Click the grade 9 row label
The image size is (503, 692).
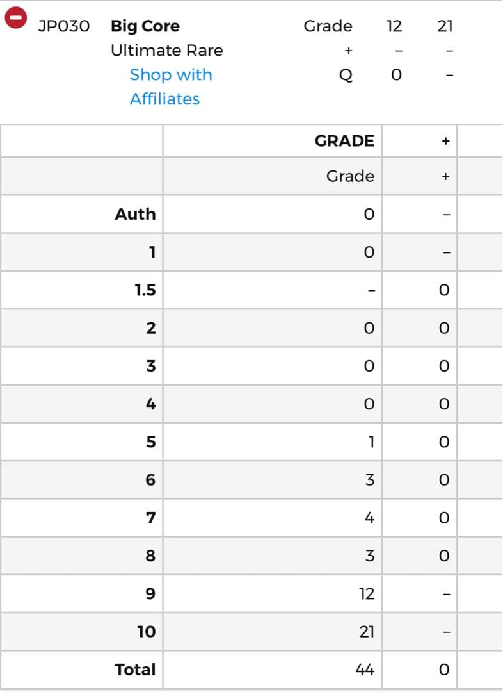[150, 594]
